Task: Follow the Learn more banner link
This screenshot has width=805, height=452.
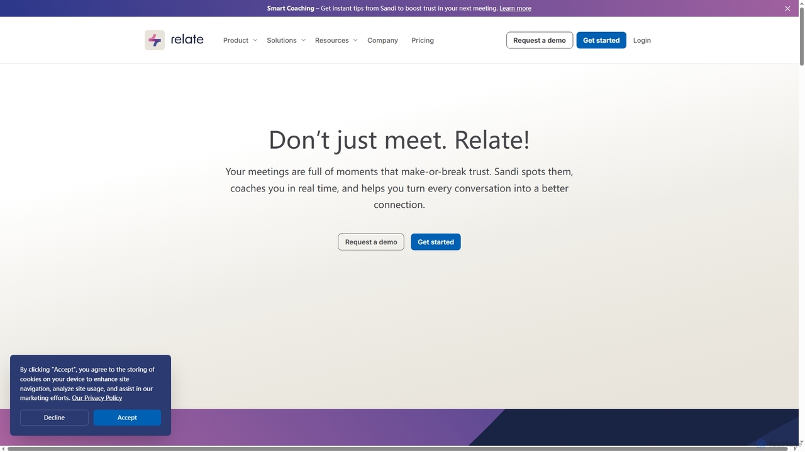Action: click(515, 8)
